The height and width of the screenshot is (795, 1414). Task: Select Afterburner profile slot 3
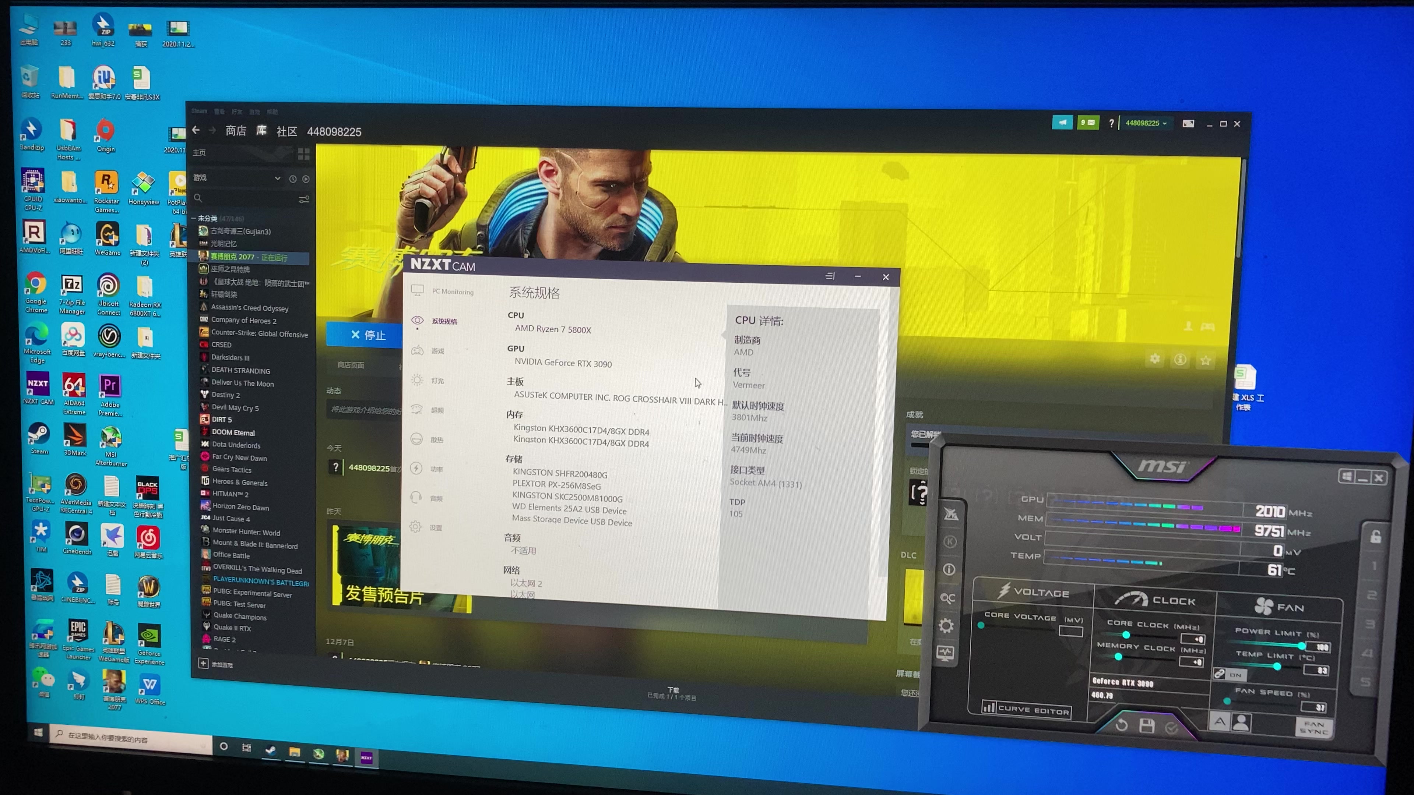point(1371,624)
